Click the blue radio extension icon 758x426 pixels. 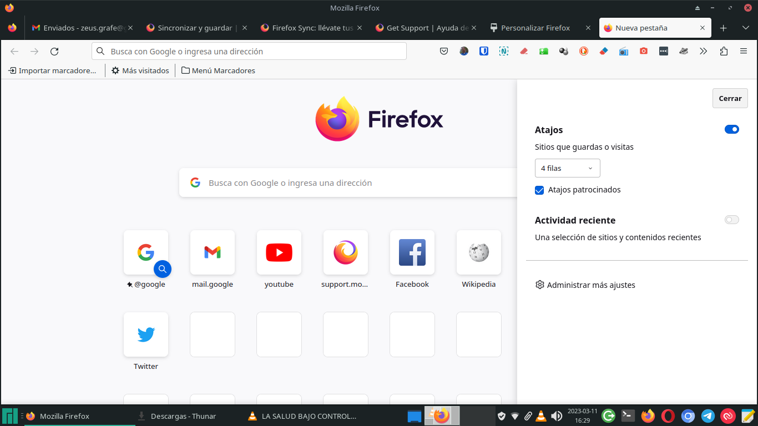[624, 51]
